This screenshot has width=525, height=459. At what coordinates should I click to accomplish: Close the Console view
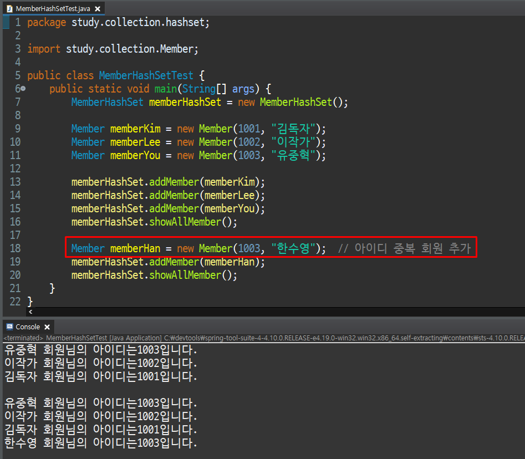[x=47, y=327]
